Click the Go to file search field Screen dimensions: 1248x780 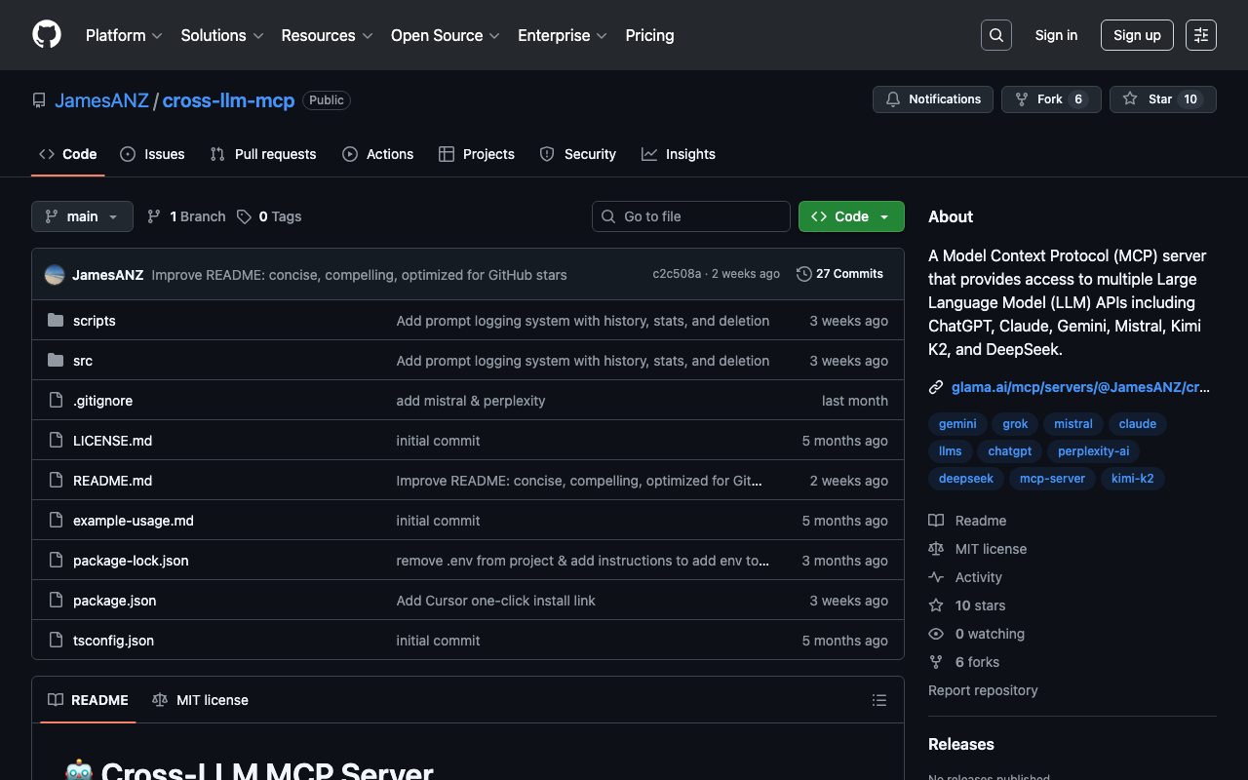[x=691, y=216]
